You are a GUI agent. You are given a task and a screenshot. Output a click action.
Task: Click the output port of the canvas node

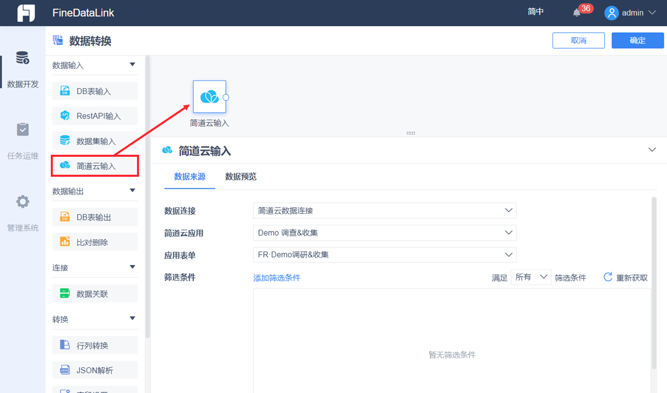coord(226,97)
